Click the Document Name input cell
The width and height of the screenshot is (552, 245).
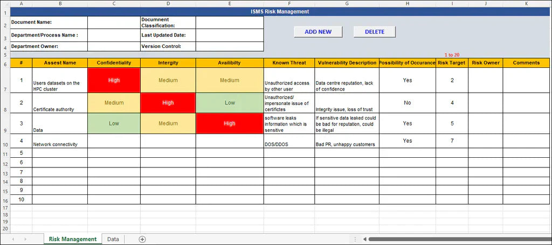click(x=114, y=22)
